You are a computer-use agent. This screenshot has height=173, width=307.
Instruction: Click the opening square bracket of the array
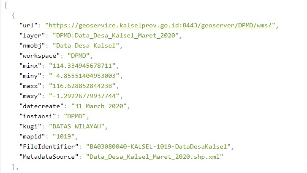tap(5, 5)
